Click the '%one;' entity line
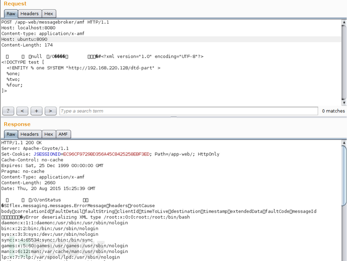This screenshot has width=347, height=261. (x=13, y=74)
